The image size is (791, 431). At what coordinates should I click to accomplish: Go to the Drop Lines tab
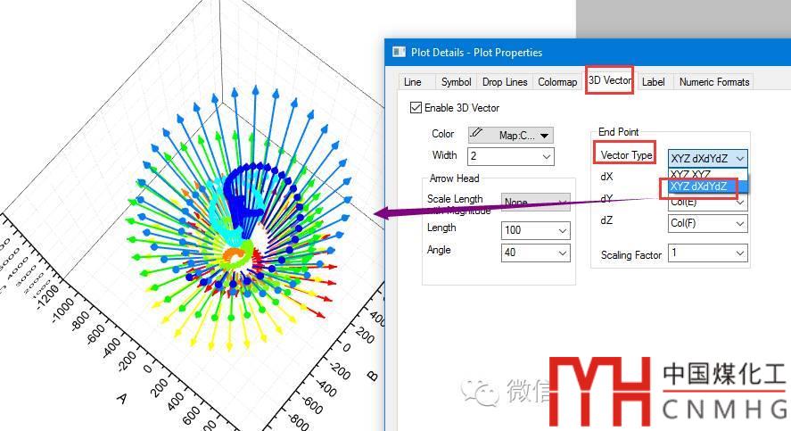[x=505, y=82]
